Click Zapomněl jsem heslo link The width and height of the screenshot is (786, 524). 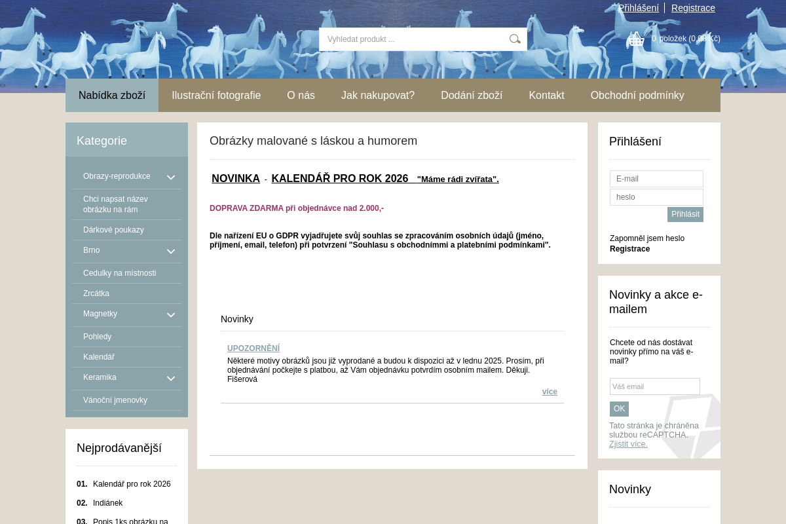point(647,238)
